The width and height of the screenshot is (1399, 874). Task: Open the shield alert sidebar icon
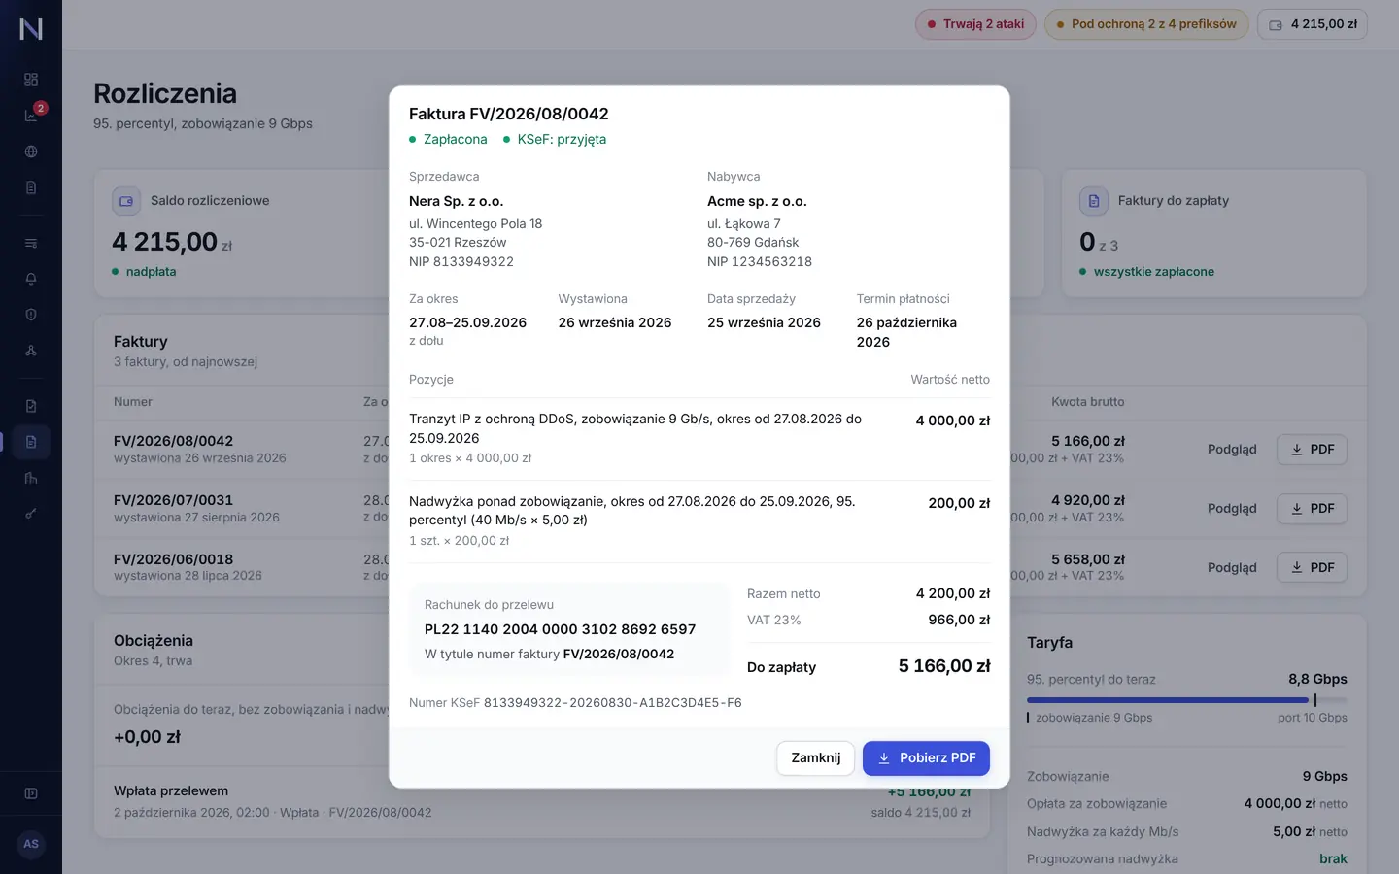point(31,315)
